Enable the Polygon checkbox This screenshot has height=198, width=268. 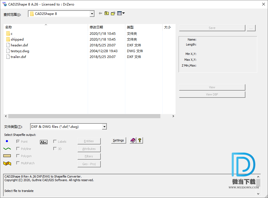coord(18,156)
